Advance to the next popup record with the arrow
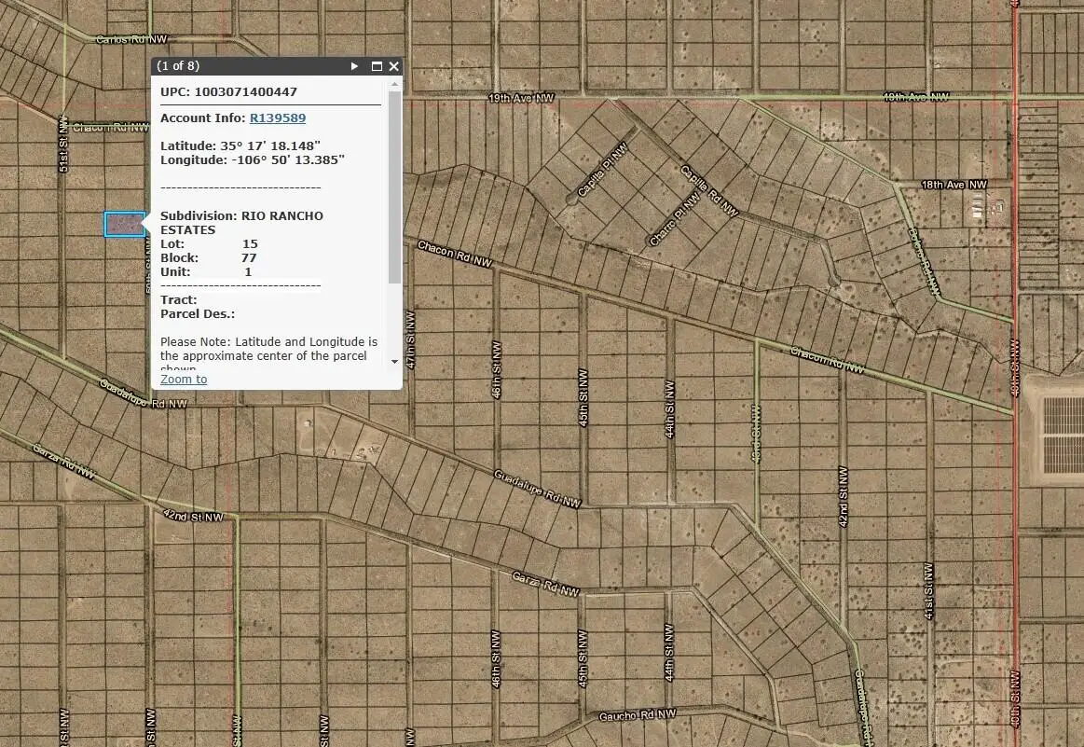The height and width of the screenshot is (747, 1084). coord(353,66)
